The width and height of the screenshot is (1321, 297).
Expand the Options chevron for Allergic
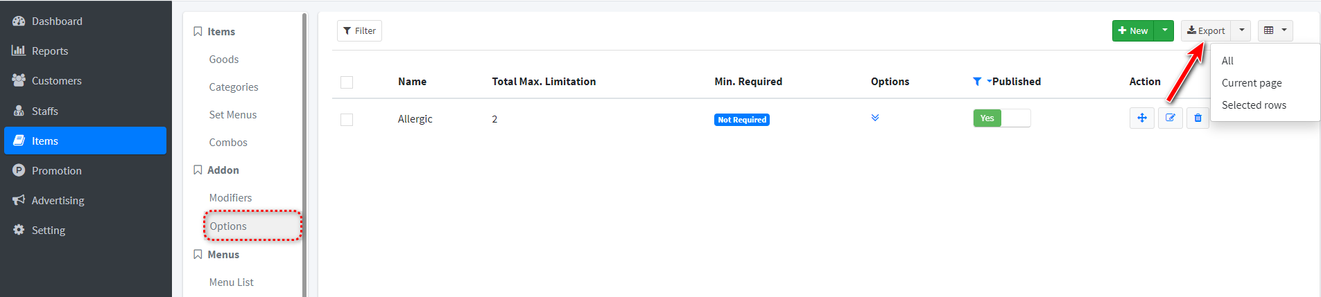875,118
